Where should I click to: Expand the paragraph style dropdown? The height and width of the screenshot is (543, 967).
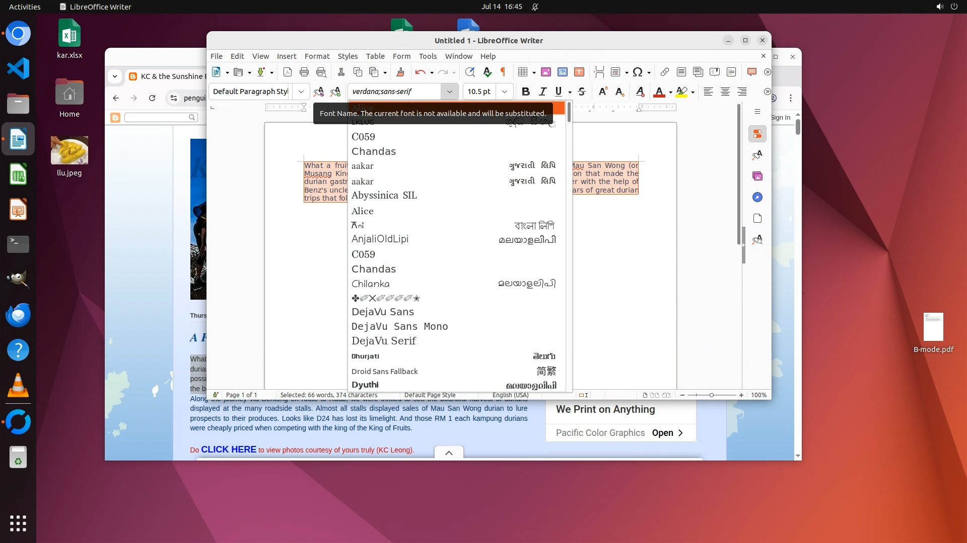point(301,92)
